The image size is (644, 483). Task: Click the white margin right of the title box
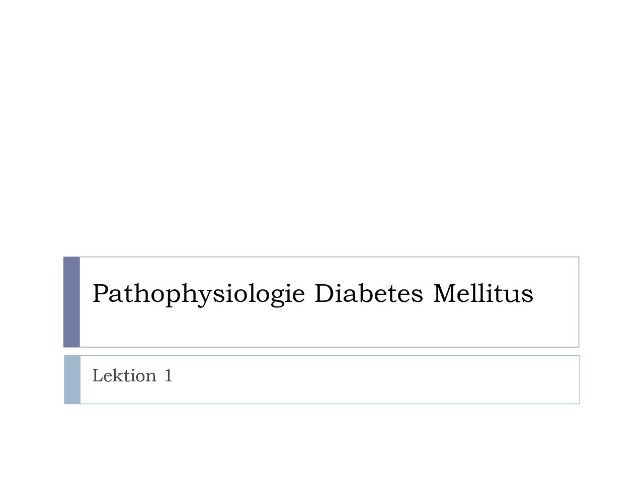click(612, 302)
